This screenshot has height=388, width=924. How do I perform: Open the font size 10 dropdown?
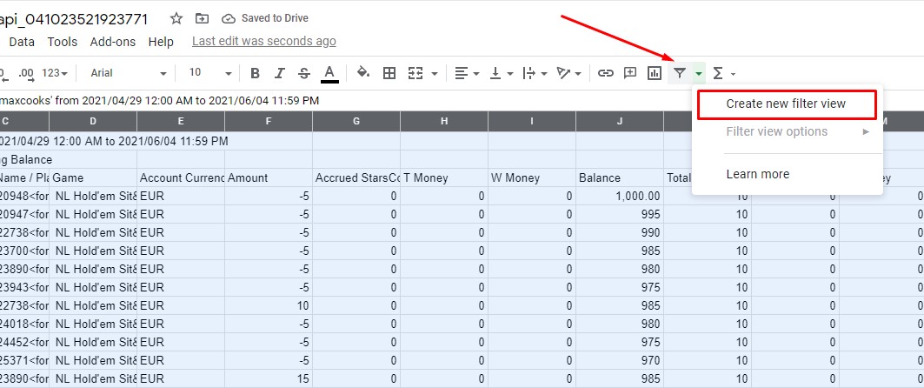[x=209, y=73]
